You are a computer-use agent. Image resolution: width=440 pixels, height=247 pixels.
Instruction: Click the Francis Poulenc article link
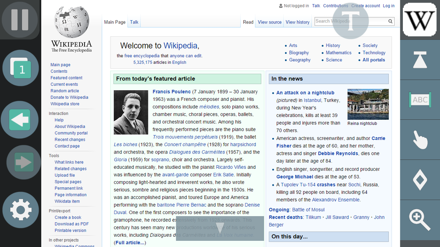point(172,91)
